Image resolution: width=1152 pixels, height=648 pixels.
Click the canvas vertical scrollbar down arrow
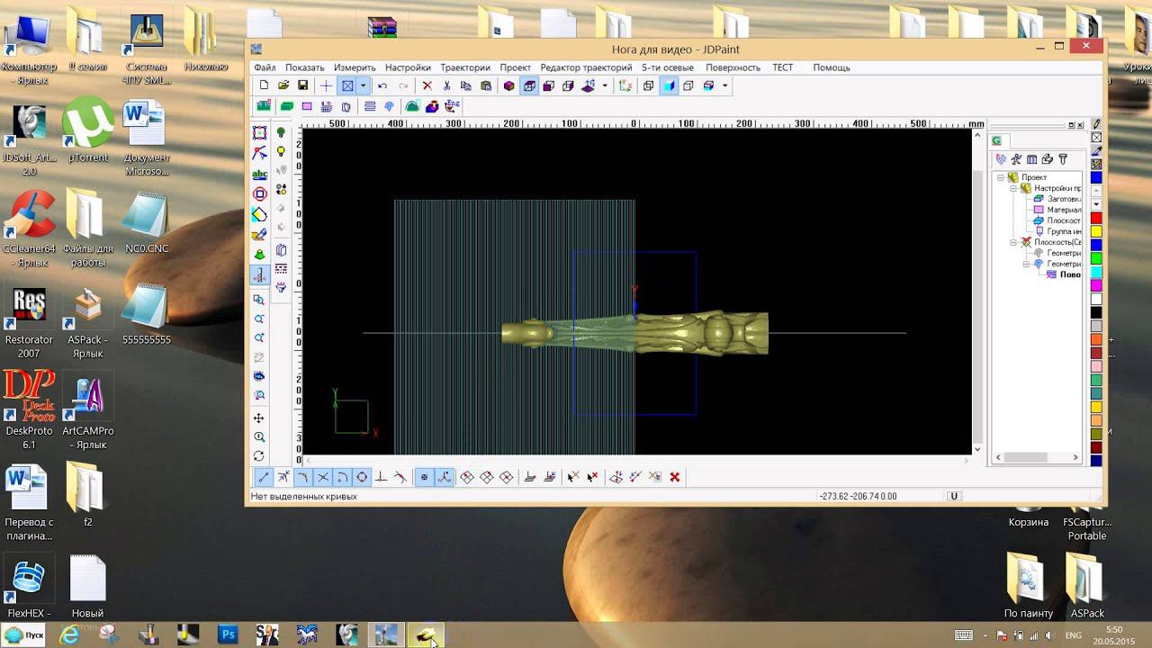(977, 448)
